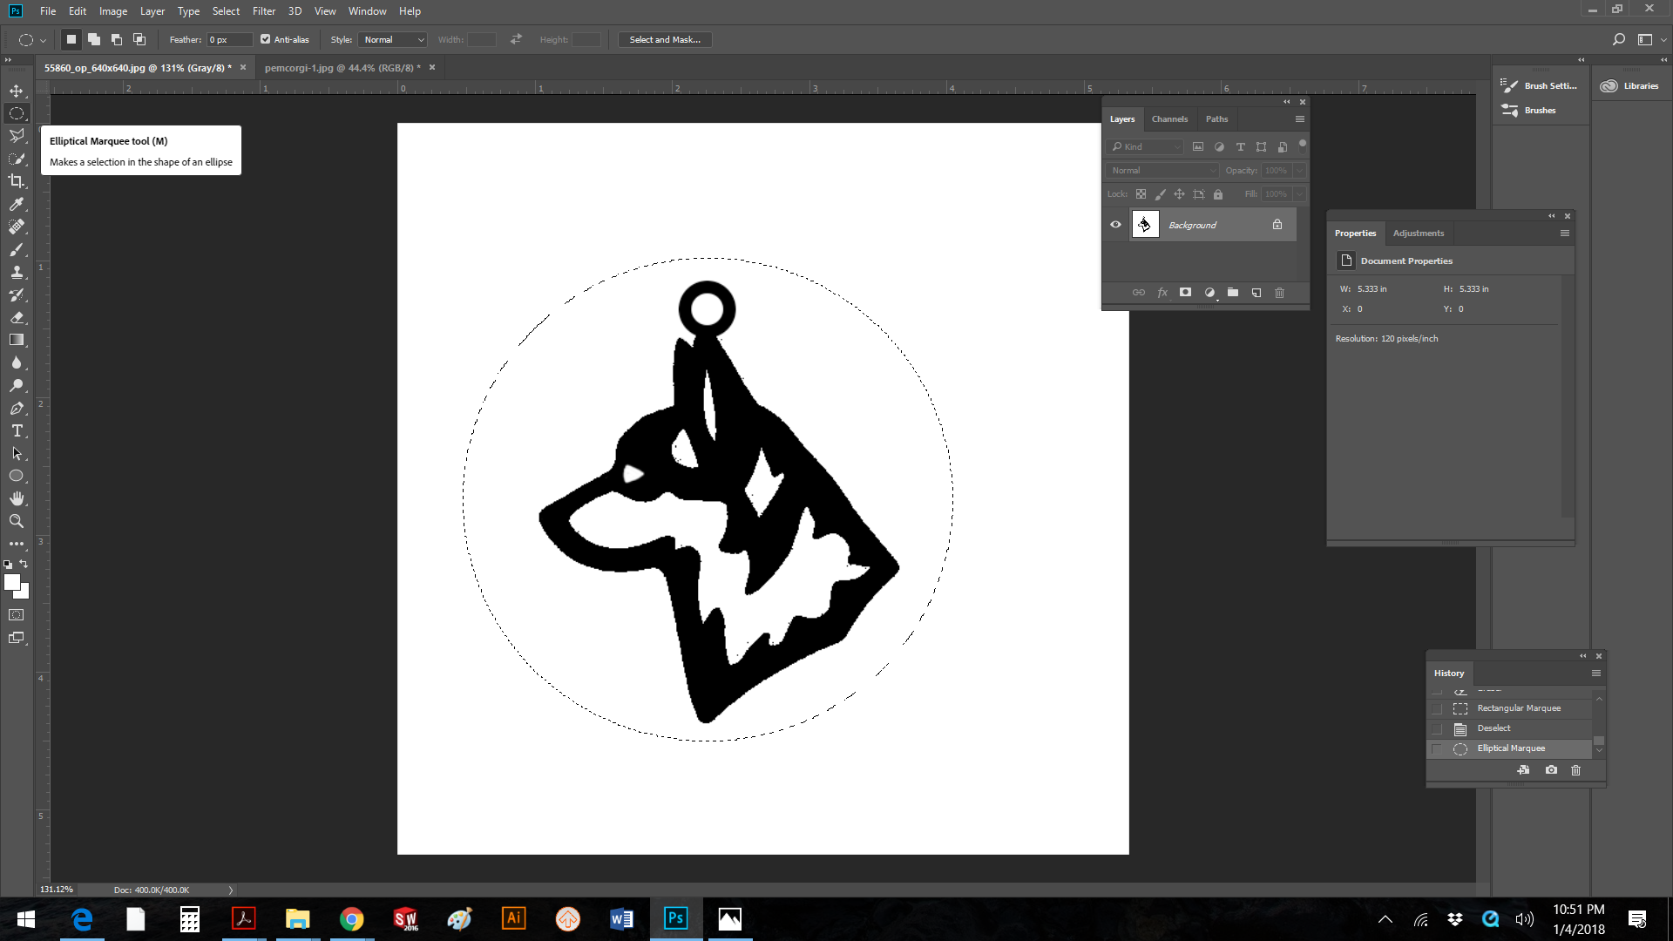Switch to the Channels tab
1673x941 pixels.
pyautogui.click(x=1169, y=119)
